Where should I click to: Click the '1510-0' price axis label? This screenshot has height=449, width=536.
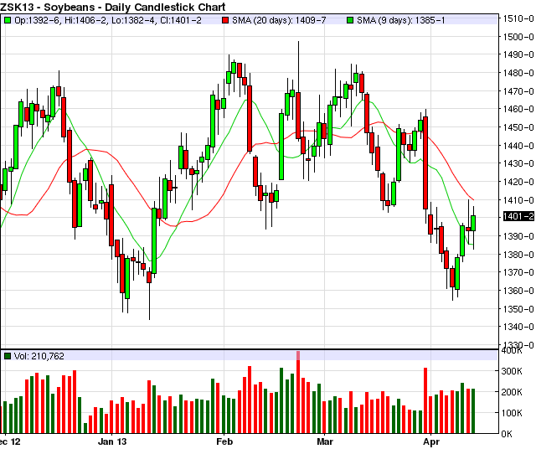point(518,18)
